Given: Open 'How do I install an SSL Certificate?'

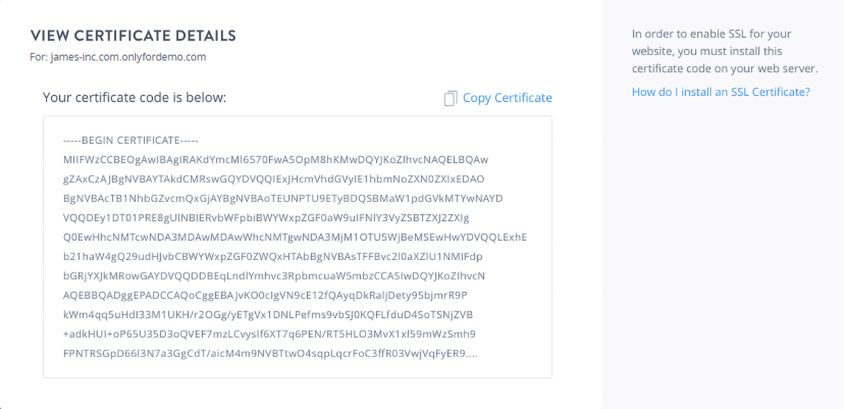Looking at the screenshot, I should (720, 91).
